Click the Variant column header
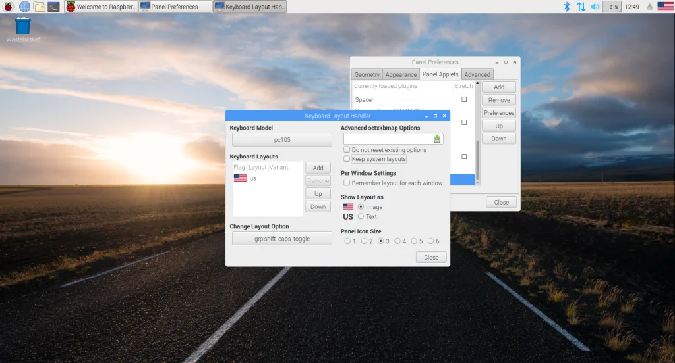This screenshot has height=363, width=675. (x=285, y=167)
